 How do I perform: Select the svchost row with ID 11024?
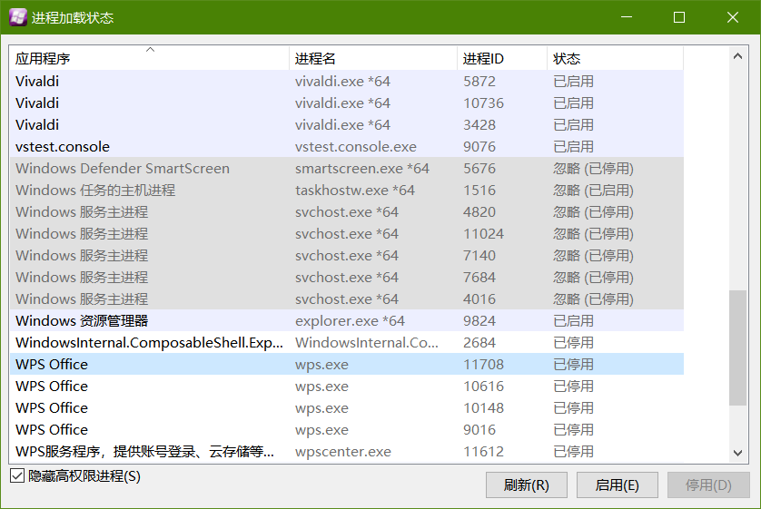click(347, 234)
